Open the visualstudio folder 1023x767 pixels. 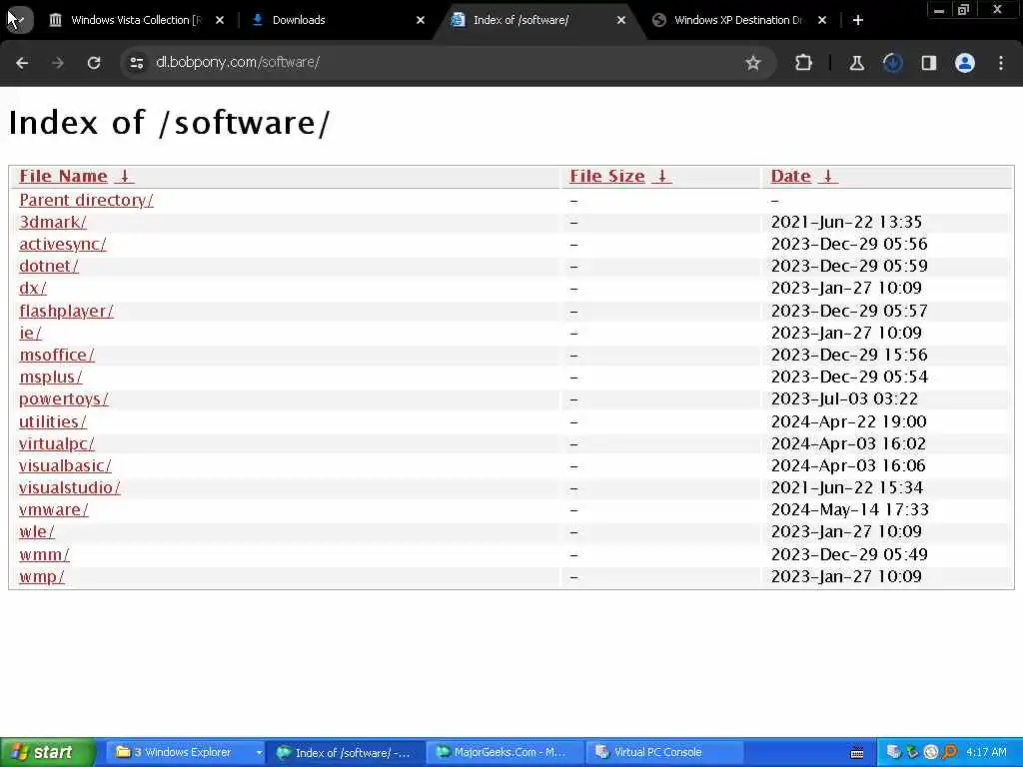70,487
